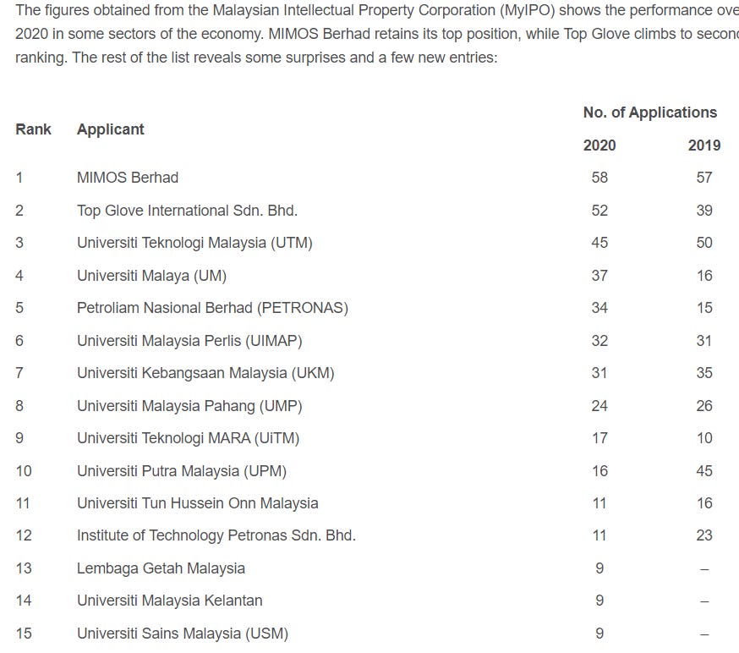Click UiTM 2019 value 10
The width and height of the screenshot is (739, 653).
pyautogui.click(x=704, y=438)
